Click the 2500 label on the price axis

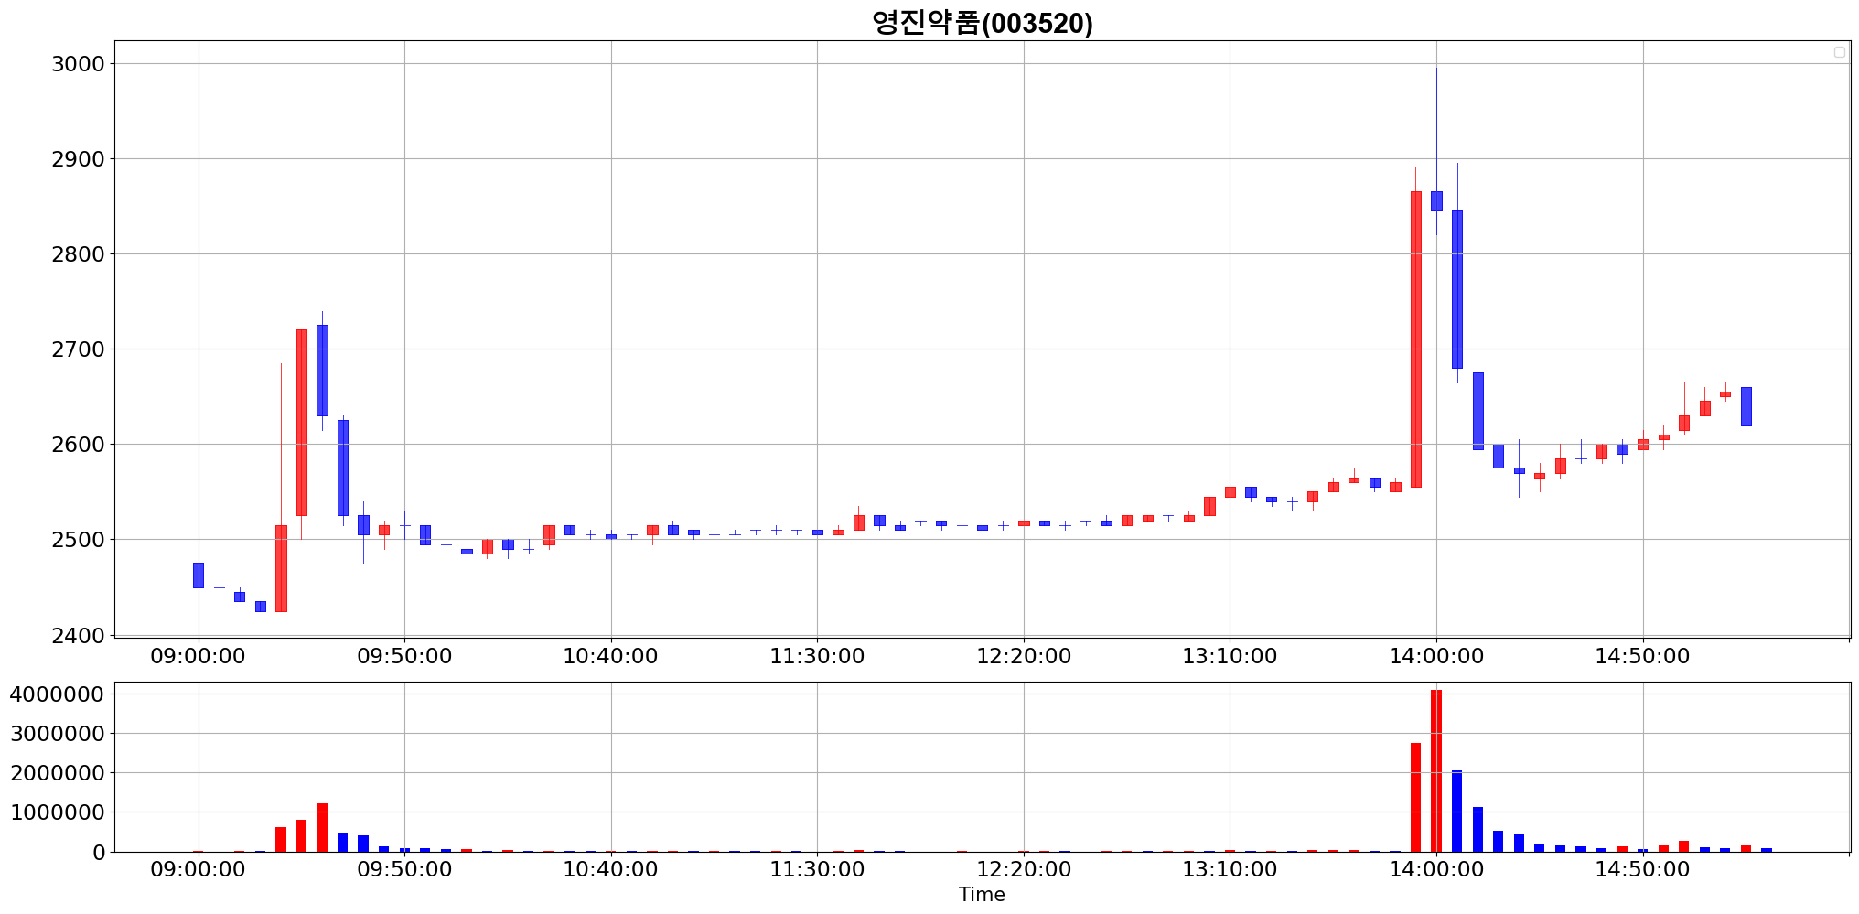click(78, 540)
